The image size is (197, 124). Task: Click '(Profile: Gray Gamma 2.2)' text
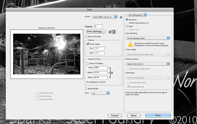point(139,23)
